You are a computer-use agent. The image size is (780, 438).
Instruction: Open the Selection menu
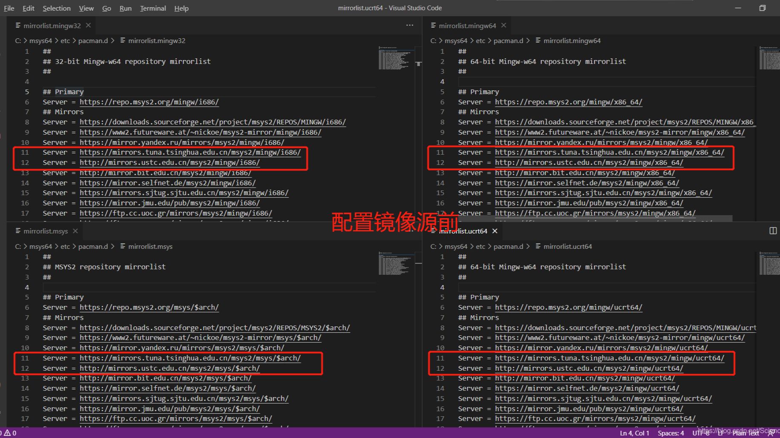point(57,8)
